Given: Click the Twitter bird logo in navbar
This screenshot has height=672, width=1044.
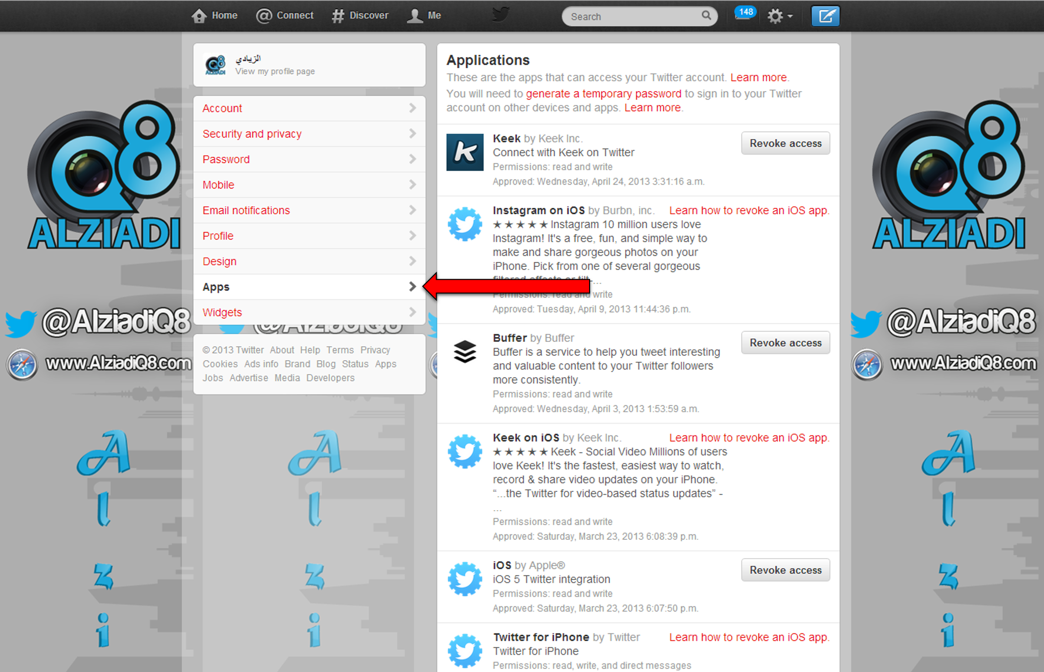Looking at the screenshot, I should click(x=500, y=14).
